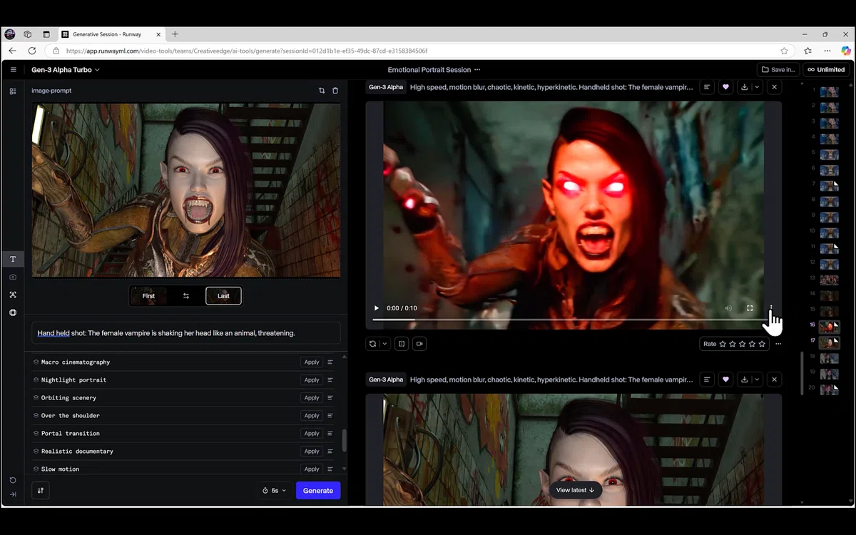Viewport: 856px width, 535px height.
Task: Click the video camera icon below first video
Action: [419, 344]
